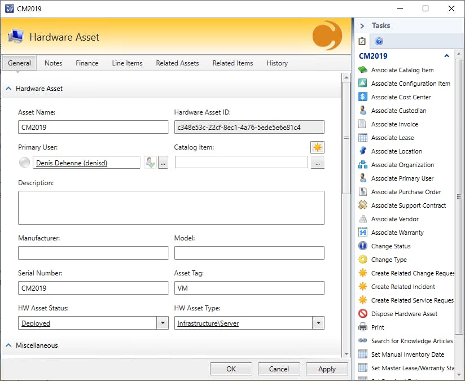Click the Associate Catalog Item icon
This screenshot has width=465, height=381.
click(363, 70)
